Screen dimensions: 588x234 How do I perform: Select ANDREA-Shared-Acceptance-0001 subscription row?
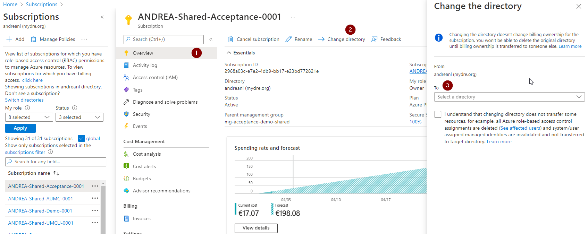point(53,186)
